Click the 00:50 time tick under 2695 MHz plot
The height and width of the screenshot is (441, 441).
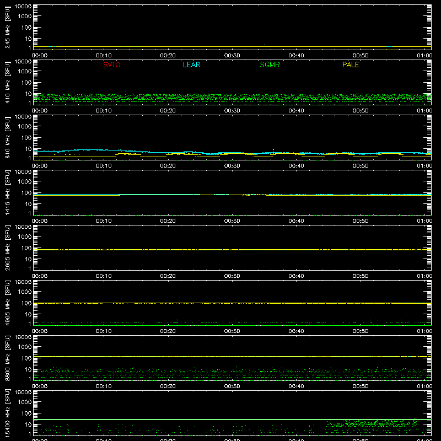361,276
